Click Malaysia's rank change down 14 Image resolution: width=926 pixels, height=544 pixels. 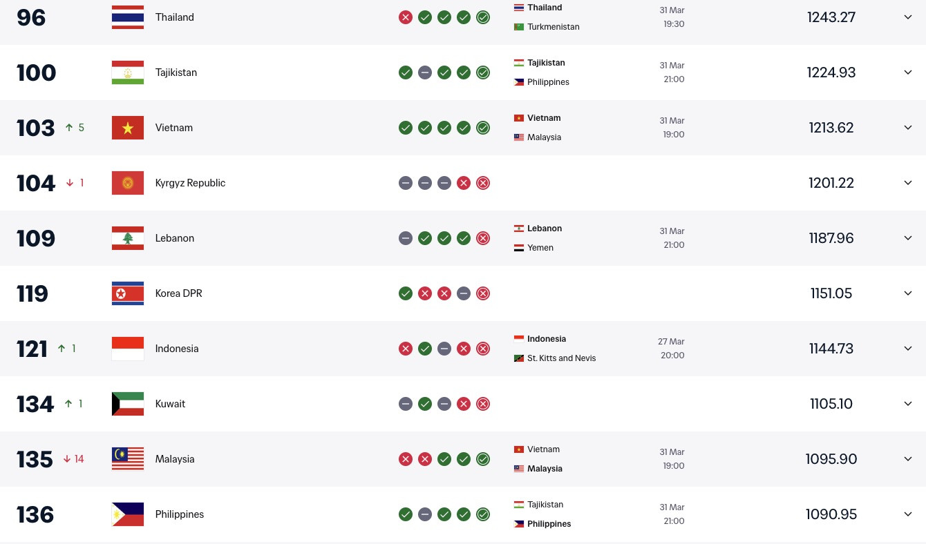pyautogui.click(x=74, y=459)
